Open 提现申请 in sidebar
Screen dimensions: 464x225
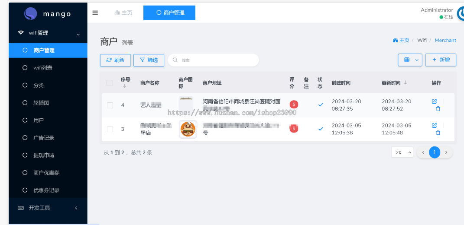click(x=48, y=155)
